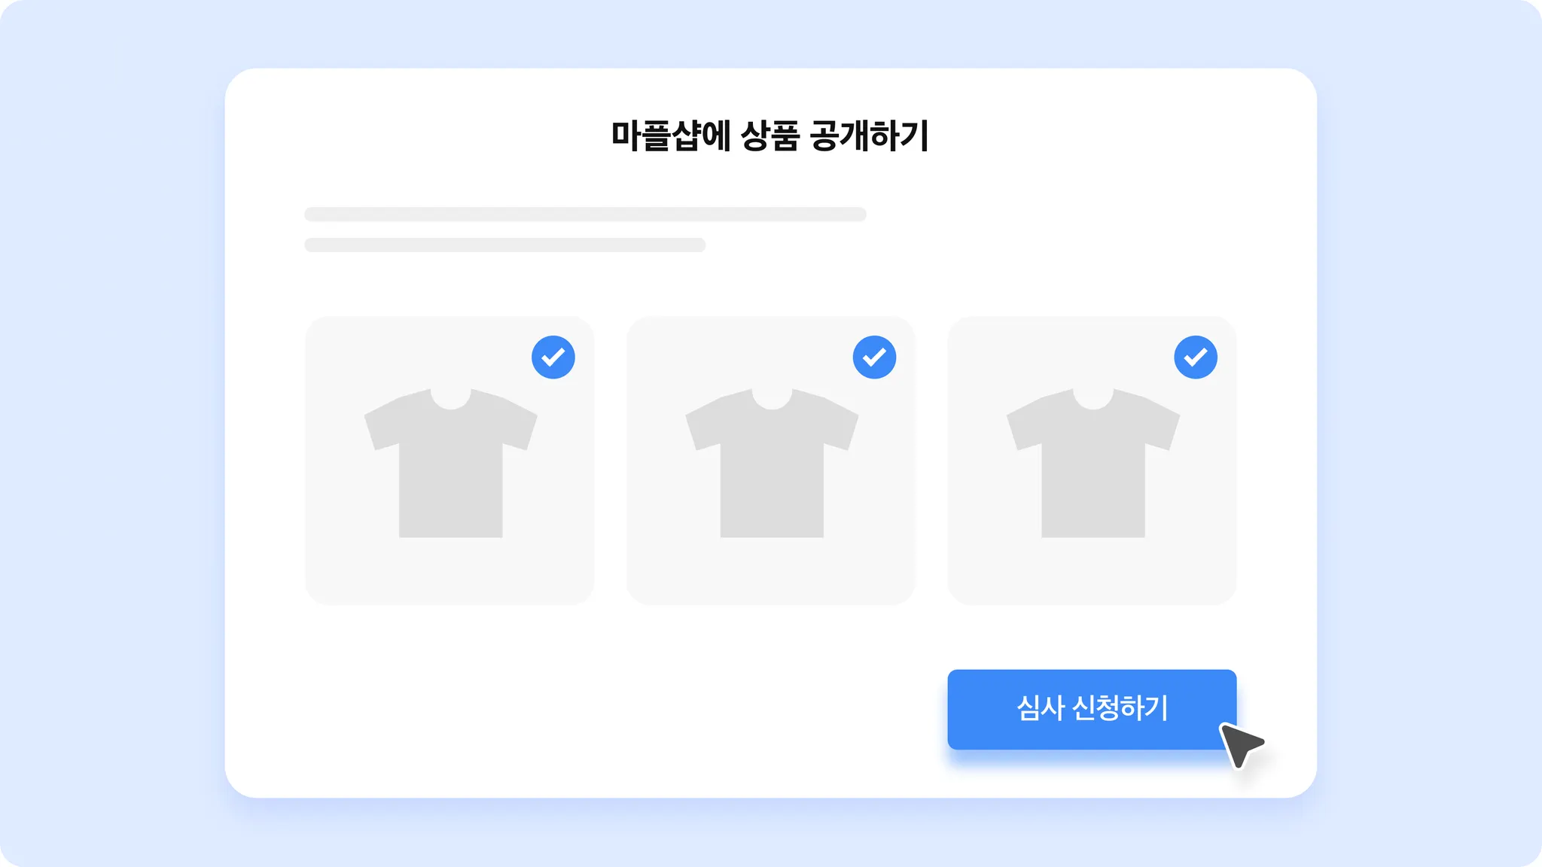Deselect the checkmark on the right product card
1542x867 pixels.
1195,357
